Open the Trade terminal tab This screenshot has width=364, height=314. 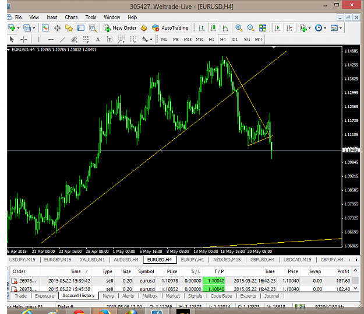click(x=20, y=296)
